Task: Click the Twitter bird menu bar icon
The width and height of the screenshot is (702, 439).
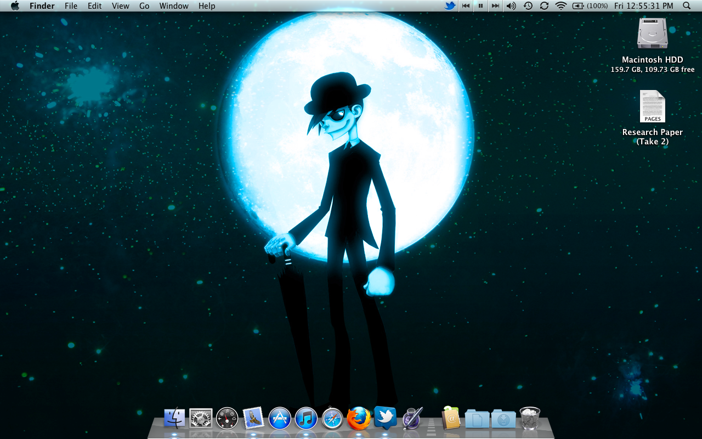Action: [x=450, y=5]
